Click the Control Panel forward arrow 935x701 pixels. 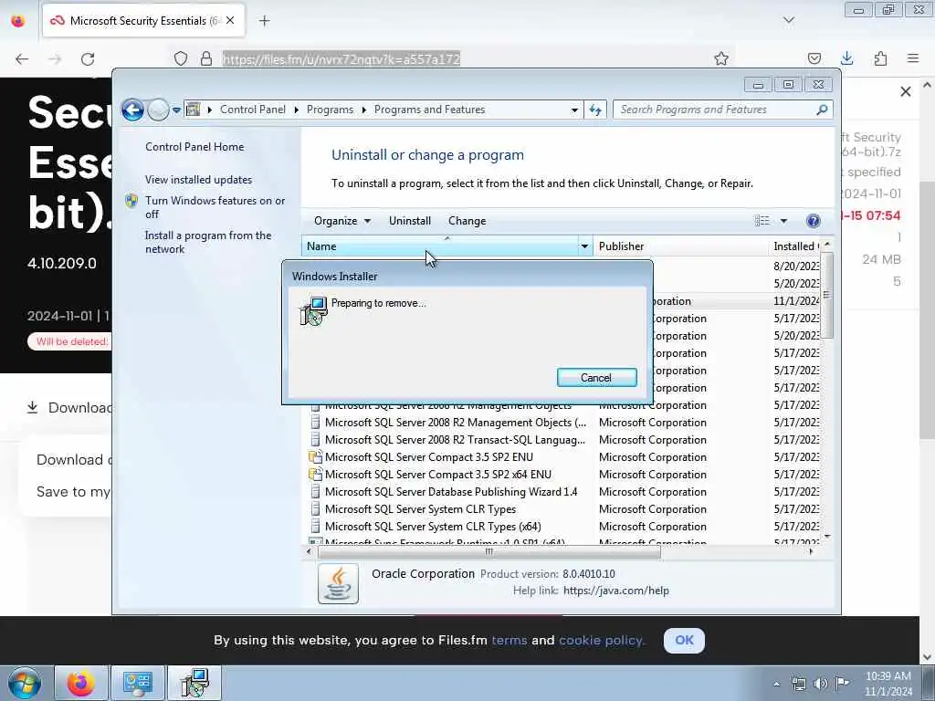[x=158, y=110]
